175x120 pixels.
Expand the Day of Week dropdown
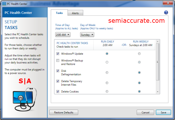(x=87, y=35)
